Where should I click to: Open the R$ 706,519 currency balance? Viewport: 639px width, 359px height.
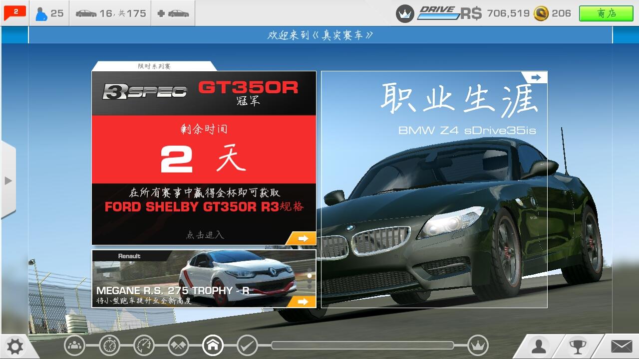coord(495,13)
